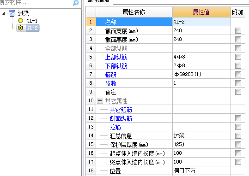Screen dimensions: 249x176
Task: Select the 过梁 root node label
Action: [x=23, y=13]
